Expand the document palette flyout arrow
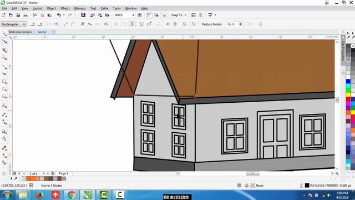Viewport: 355px width, 200px height. (11, 179)
